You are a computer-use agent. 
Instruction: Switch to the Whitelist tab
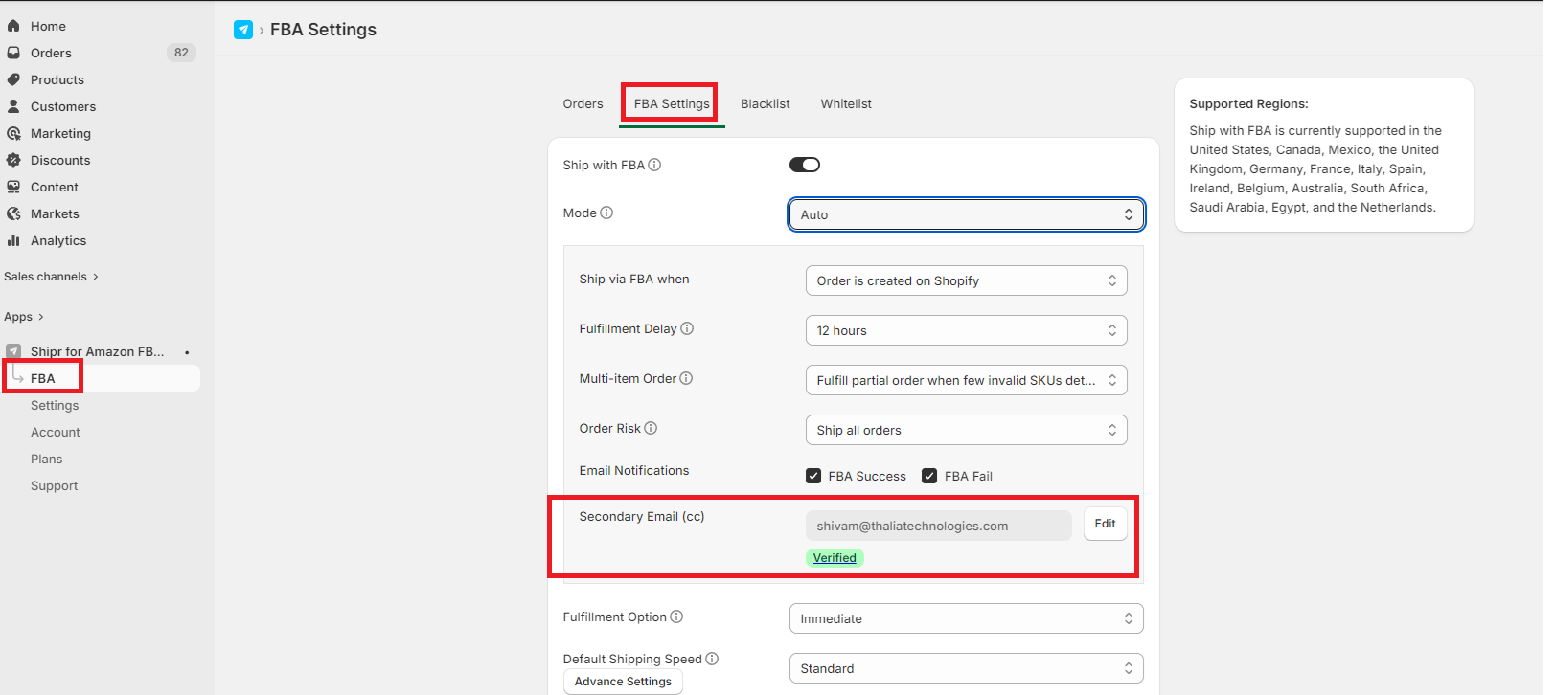tap(846, 103)
